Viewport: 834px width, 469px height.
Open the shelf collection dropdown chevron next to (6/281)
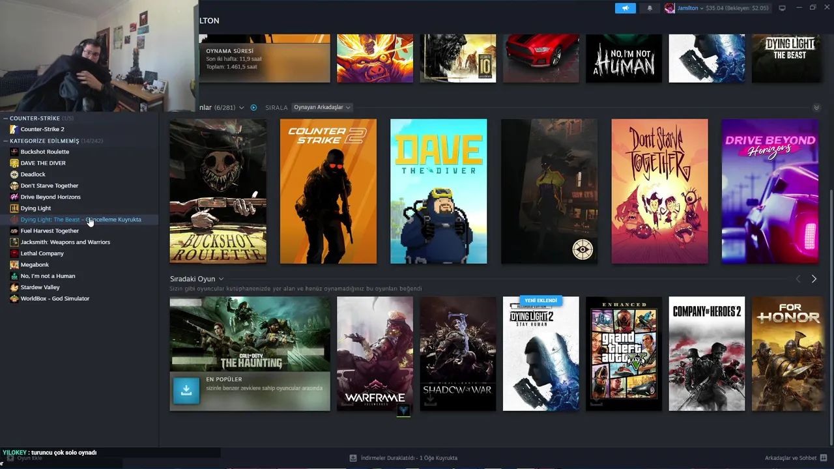click(x=241, y=107)
